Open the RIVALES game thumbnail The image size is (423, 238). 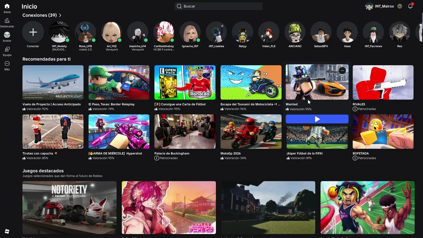383,82
